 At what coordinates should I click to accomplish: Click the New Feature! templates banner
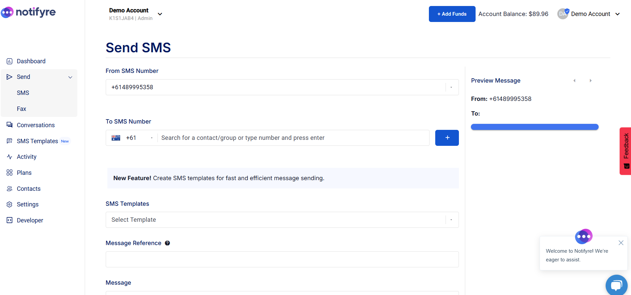pos(283,178)
